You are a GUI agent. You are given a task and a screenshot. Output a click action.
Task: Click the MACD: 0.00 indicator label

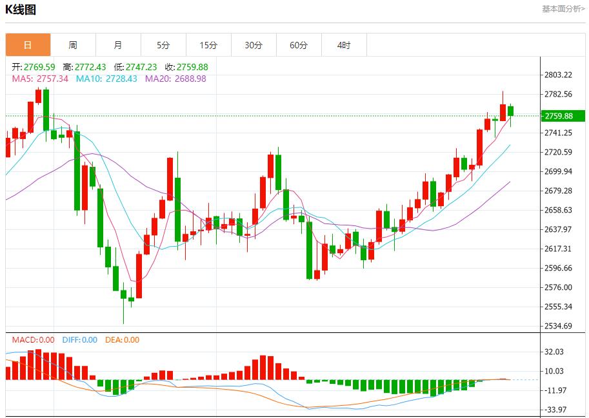tap(34, 340)
